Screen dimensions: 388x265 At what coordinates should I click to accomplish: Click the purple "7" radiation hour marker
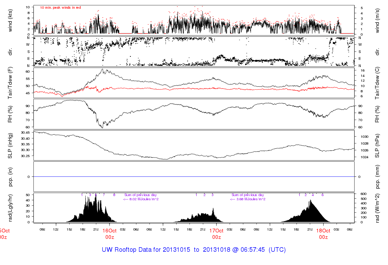click(104, 195)
